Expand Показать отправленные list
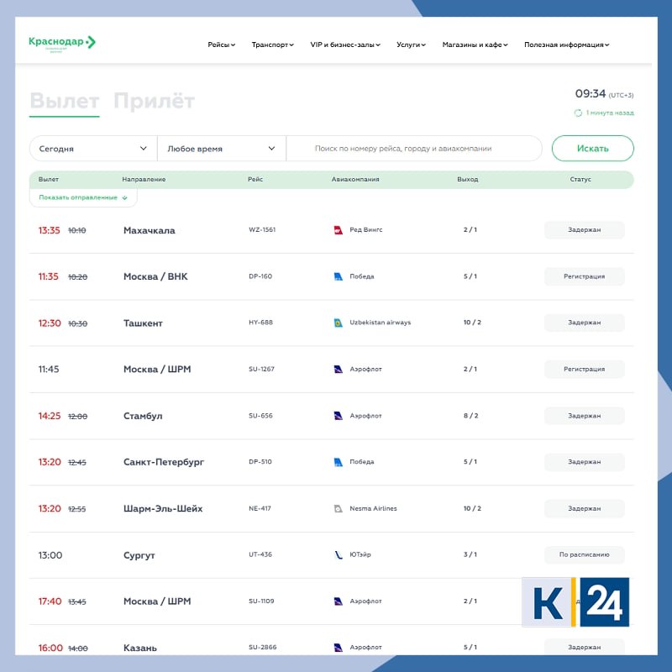Screen dimensions: 672x672 click(83, 197)
